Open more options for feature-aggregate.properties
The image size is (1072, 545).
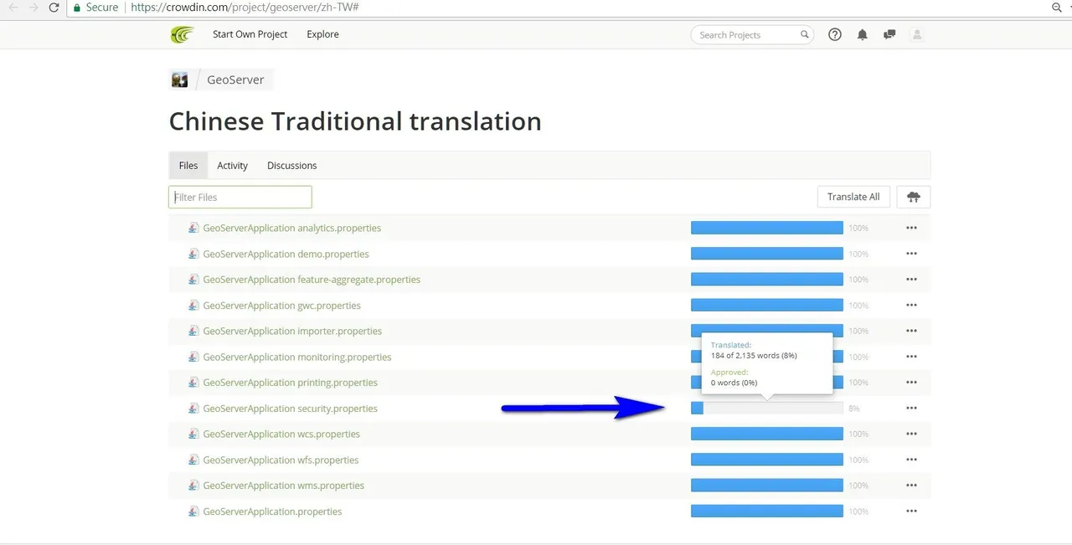[x=911, y=280]
